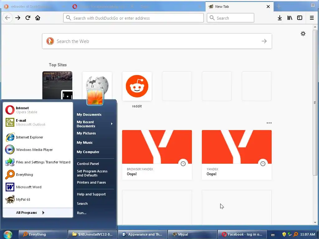
Task: Launch Microsoft Word from Start menu
Action: (38, 187)
